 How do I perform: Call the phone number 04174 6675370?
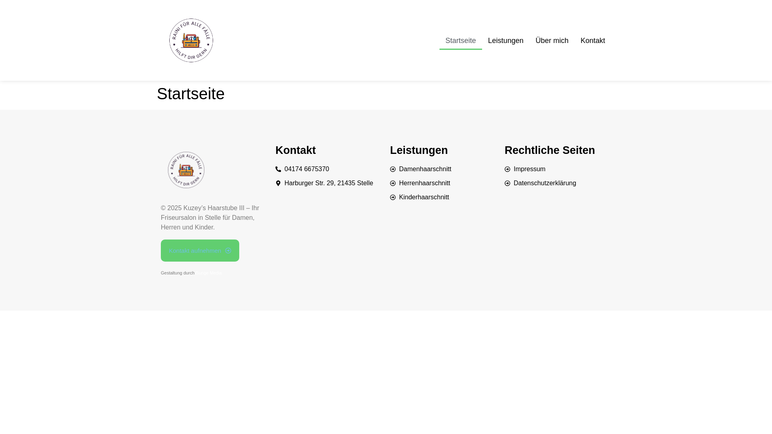click(306, 169)
